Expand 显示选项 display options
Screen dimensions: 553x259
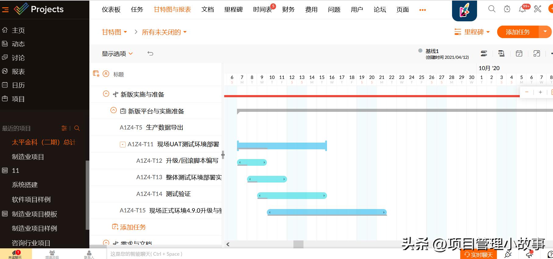point(117,54)
